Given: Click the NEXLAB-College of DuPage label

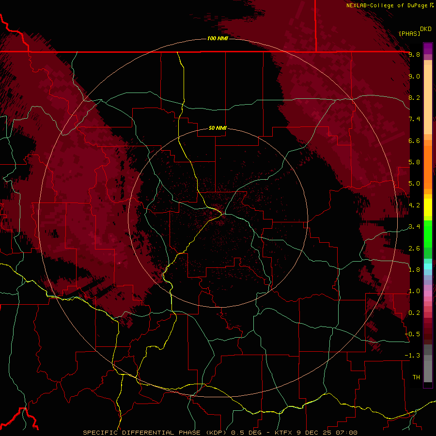Looking at the screenshot, I should pyautogui.click(x=387, y=5).
